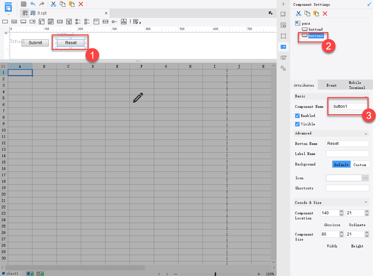Open the Icon picker with the ellipsis button
This screenshot has width=376, height=276.
[366, 178]
